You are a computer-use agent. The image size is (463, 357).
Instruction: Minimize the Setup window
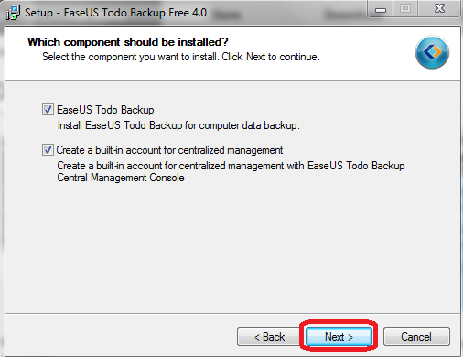point(381,9)
